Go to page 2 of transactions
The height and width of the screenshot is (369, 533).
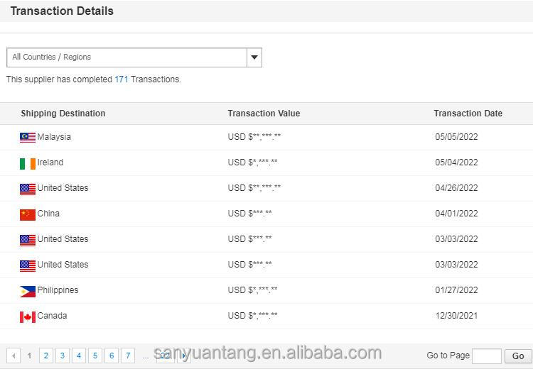45,356
